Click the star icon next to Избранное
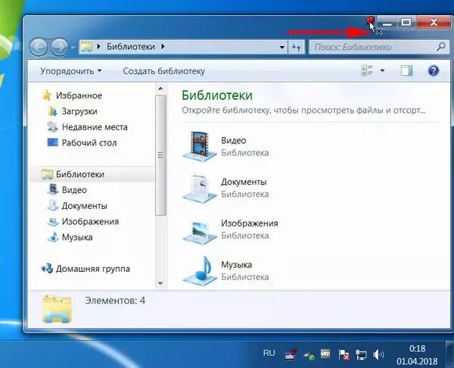This screenshot has width=454, height=368. click(47, 95)
